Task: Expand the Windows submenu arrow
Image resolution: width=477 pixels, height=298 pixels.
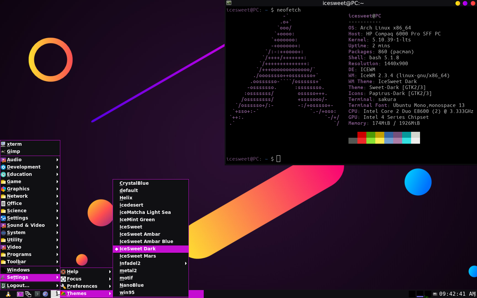Action: point(57,270)
